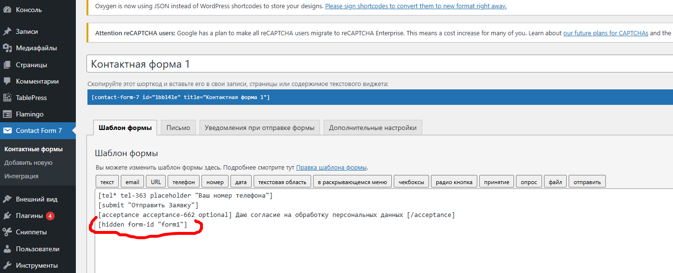The width and height of the screenshot is (673, 273).
Task: Open Уведомления при отправке формы tab
Action: [259, 128]
